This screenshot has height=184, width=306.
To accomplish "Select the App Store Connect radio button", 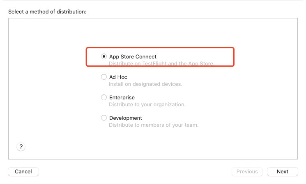I will click(x=104, y=56).
